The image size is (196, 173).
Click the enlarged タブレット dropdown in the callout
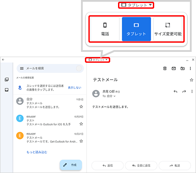click(136, 5)
